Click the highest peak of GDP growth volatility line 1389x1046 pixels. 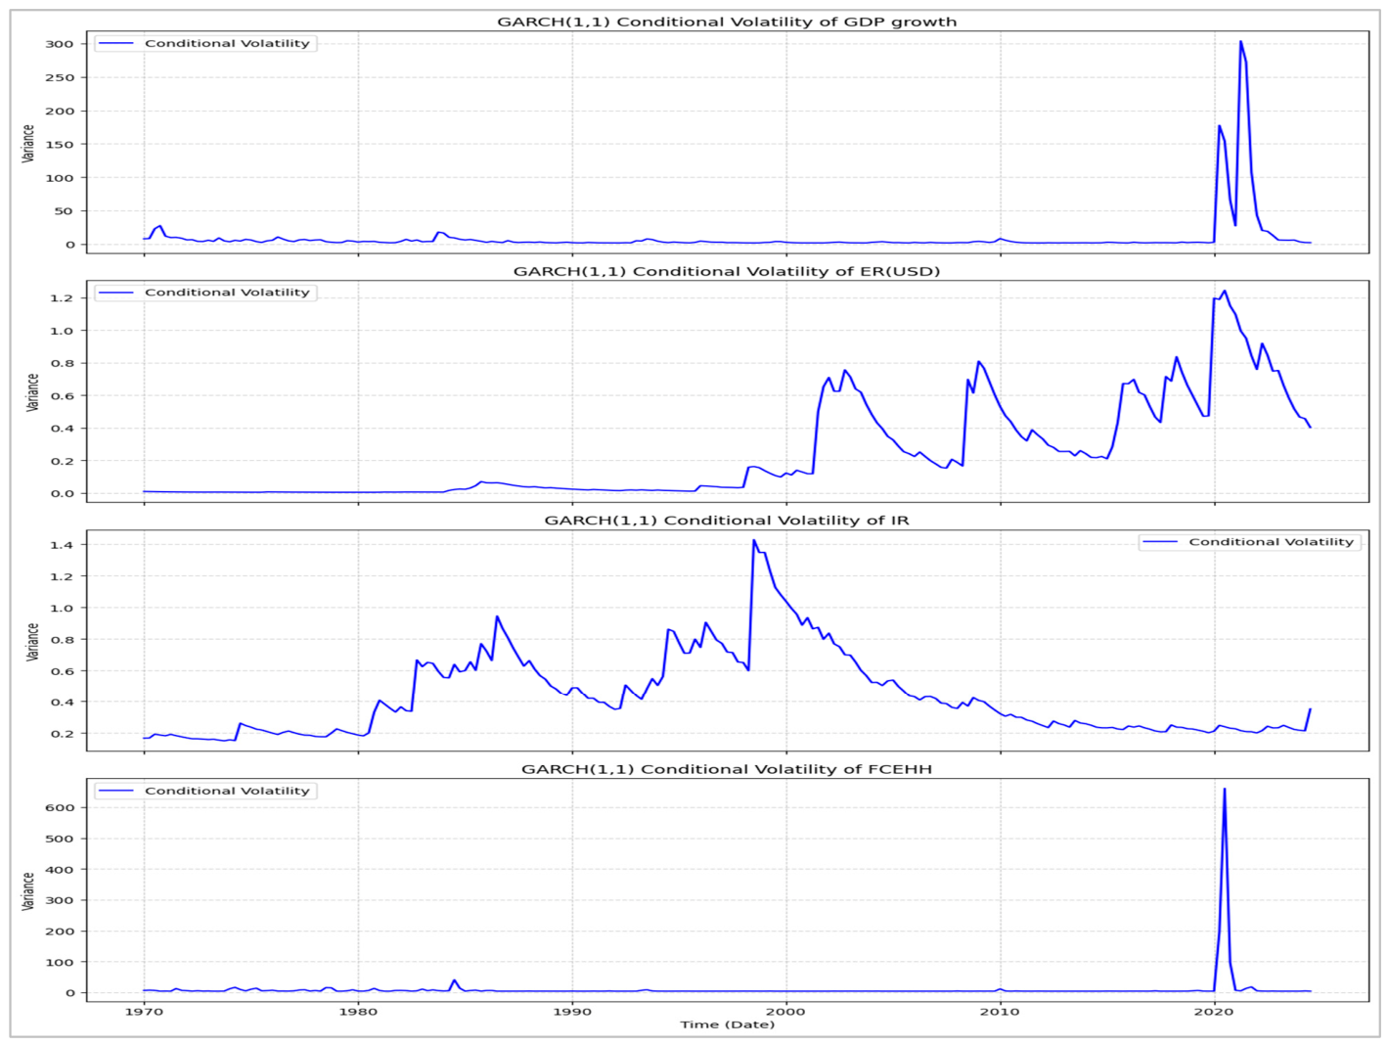1240,42
